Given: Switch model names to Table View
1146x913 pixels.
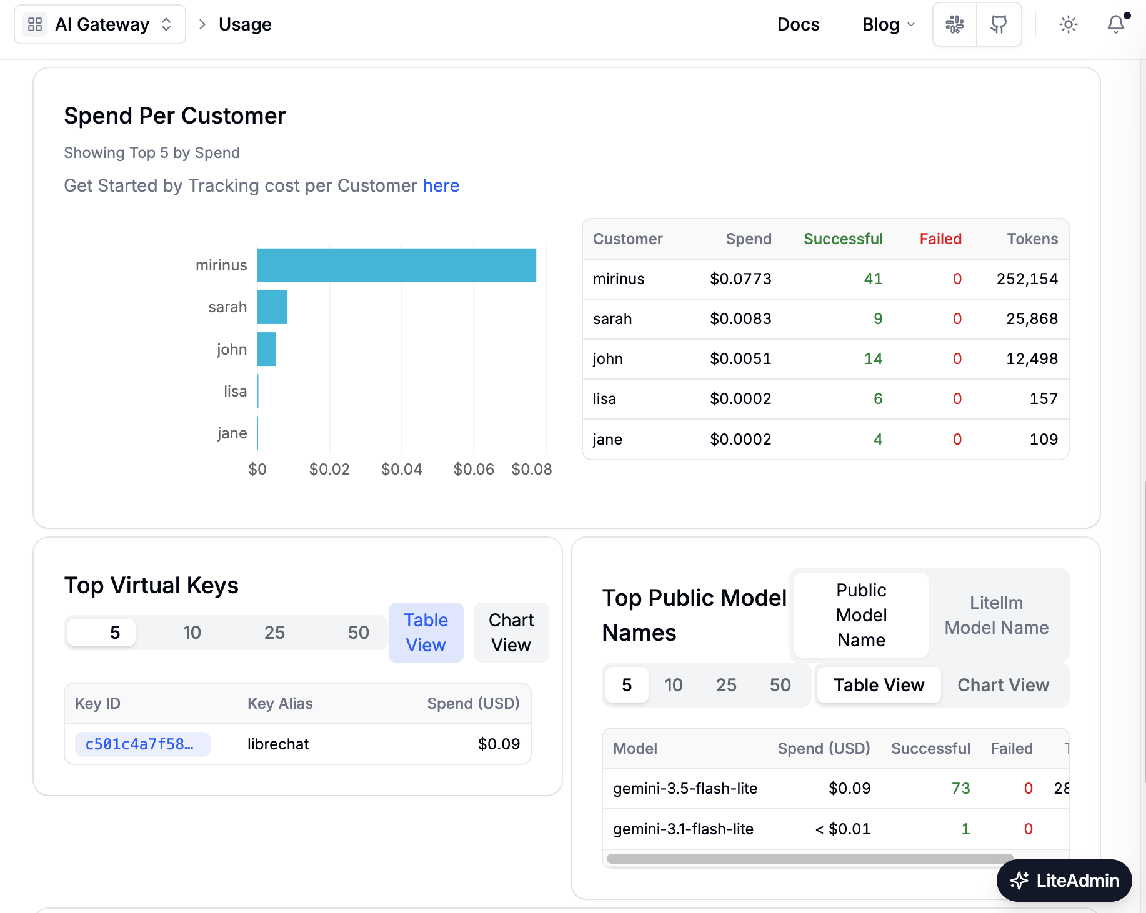Looking at the screenshot, I should point(879,685).
